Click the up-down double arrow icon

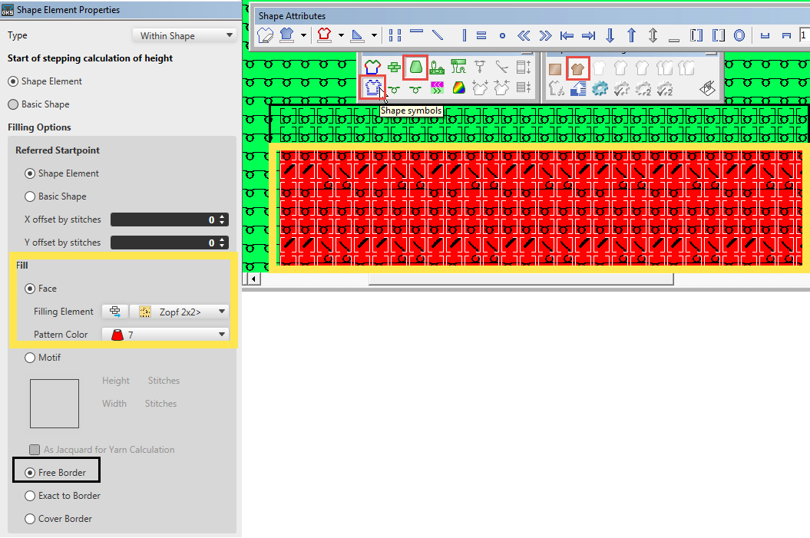tap(653, 35)
